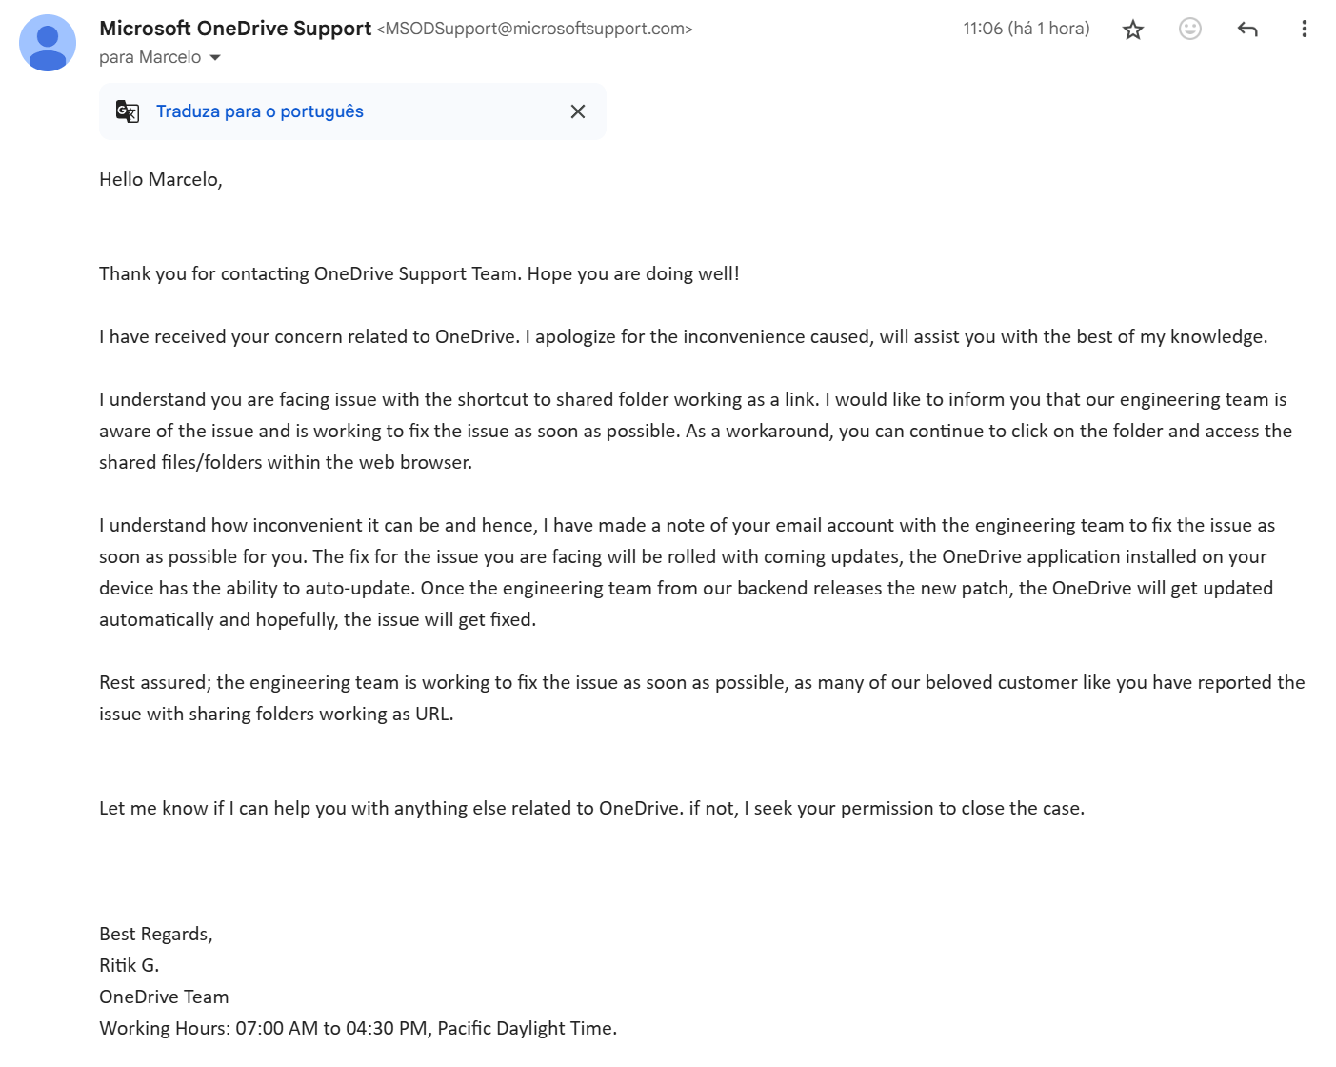Image resolution: width=1336 pixels, height=1067 pixels.
Task: Translate the message via Traduza para o português
Action: pyautogui.click(x=260, y=111)
